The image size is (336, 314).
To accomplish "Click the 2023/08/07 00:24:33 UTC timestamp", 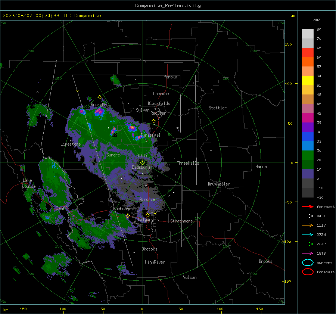I will [x=52, y=16].
